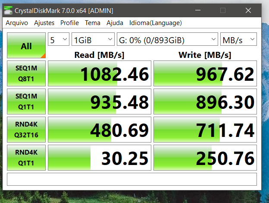The height and width of the screenshot is (203, 269).
Task: Open the Ajustes menu
Action: (44, 23)
